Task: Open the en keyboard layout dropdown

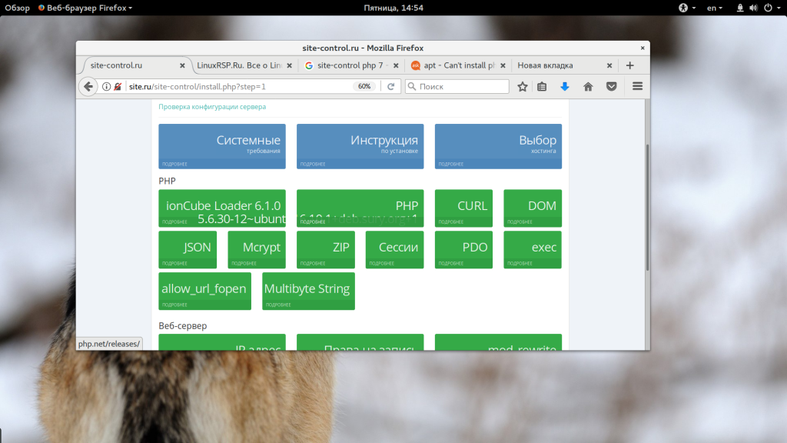Action: click(715, 8)
